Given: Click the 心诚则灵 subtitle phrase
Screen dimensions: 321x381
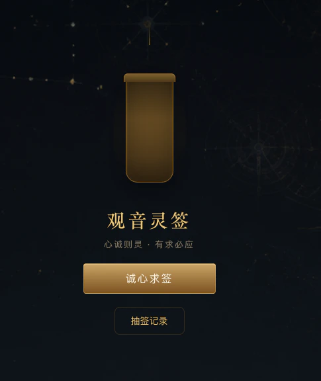Looking at the screenshot, I should point(123,245).
